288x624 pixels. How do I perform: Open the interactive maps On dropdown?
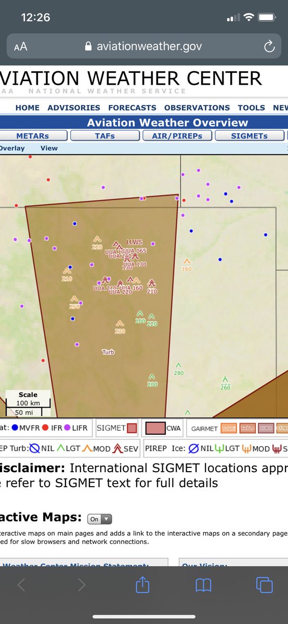coord(100,519)
